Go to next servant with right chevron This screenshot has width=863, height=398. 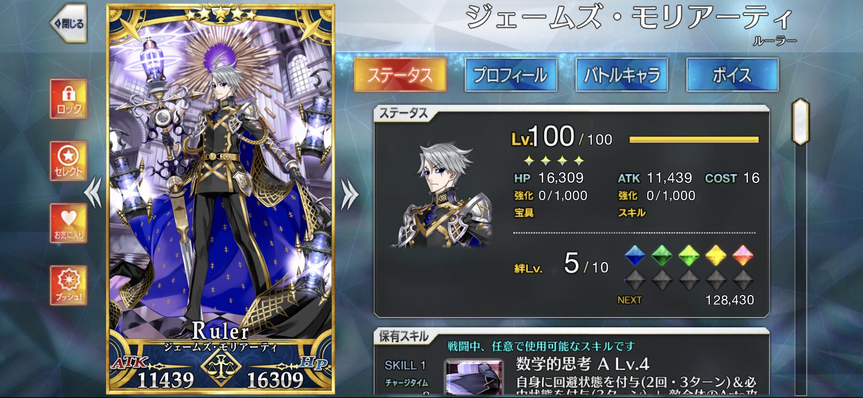pos(350,195)
